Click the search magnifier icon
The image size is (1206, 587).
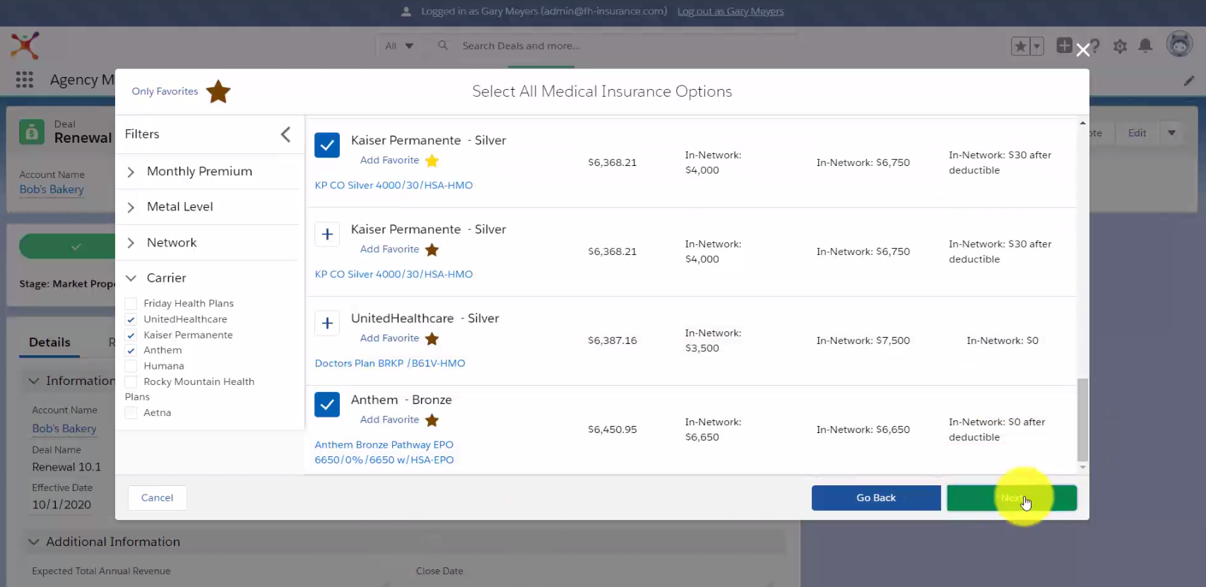(x=443, y=46)
